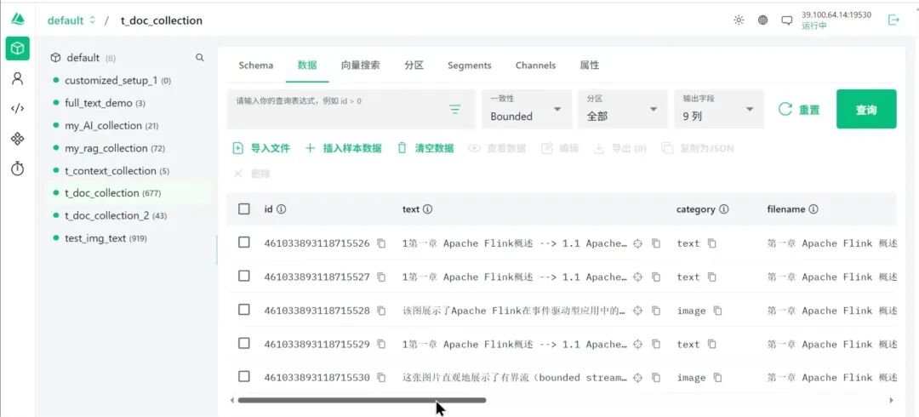Copy category value of row 461033893118715529

711,345
